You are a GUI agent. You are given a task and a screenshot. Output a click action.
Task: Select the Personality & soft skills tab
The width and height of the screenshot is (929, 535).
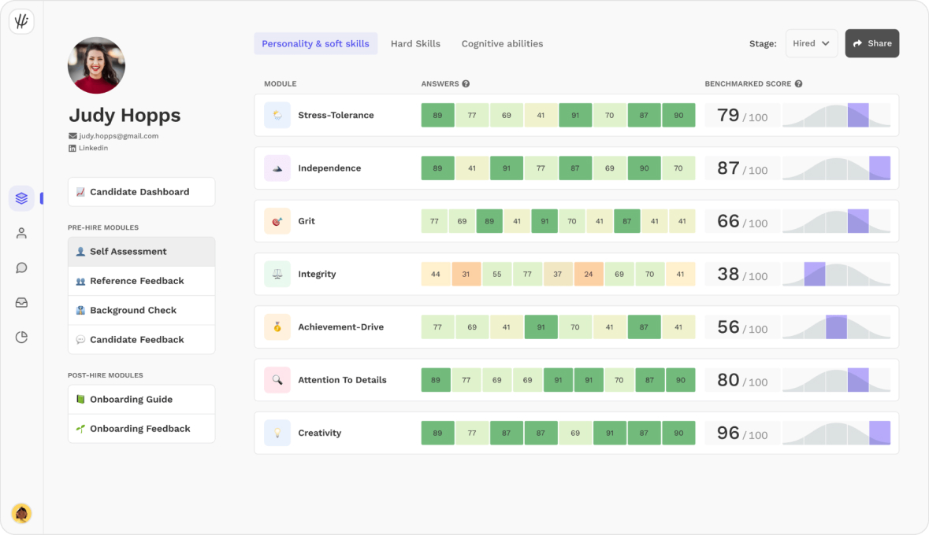tap(315, 43)
